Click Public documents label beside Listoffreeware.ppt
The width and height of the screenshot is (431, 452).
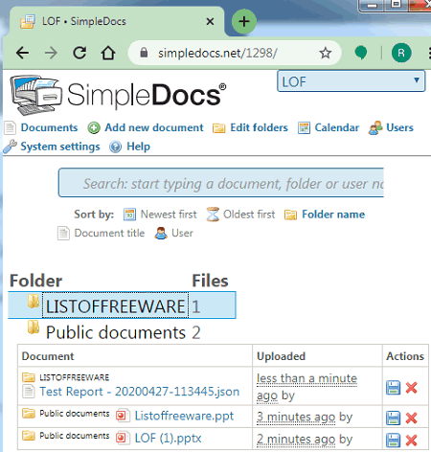point(74,414)
